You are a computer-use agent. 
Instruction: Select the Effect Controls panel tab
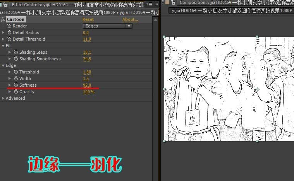coord(78,5)
